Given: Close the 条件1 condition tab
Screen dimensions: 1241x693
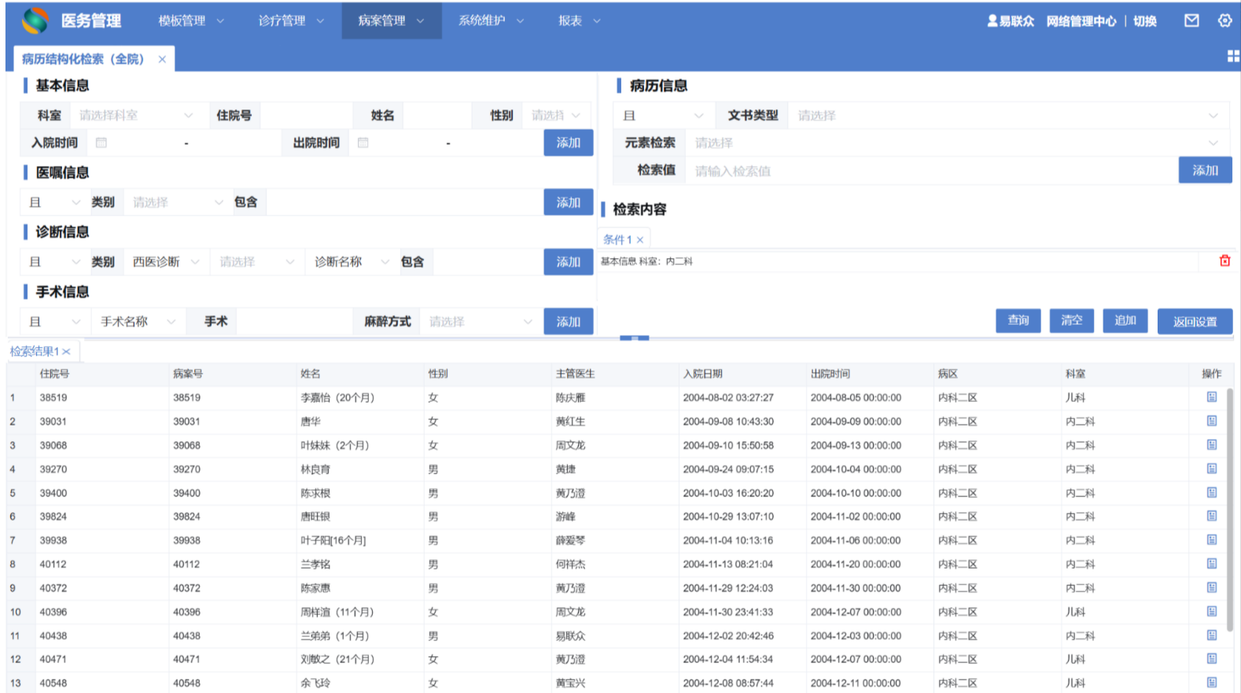Looking at the screenshot, I should coord(640,240).
